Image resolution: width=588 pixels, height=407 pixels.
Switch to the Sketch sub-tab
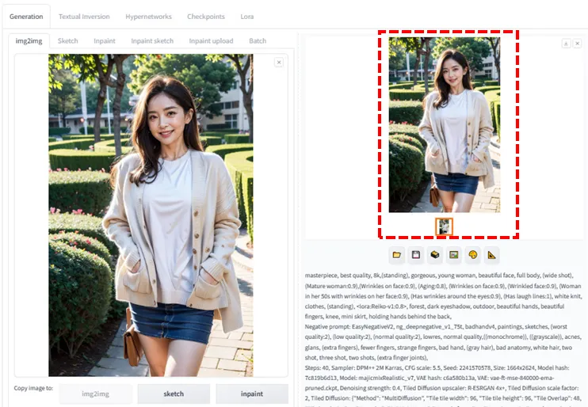pyautogui.click(x=68, y=41)
